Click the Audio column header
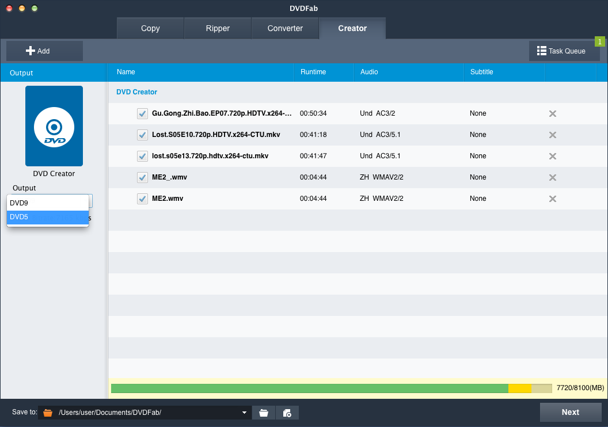This screenshot has width=608, height=427. click(x=409, y=72)
